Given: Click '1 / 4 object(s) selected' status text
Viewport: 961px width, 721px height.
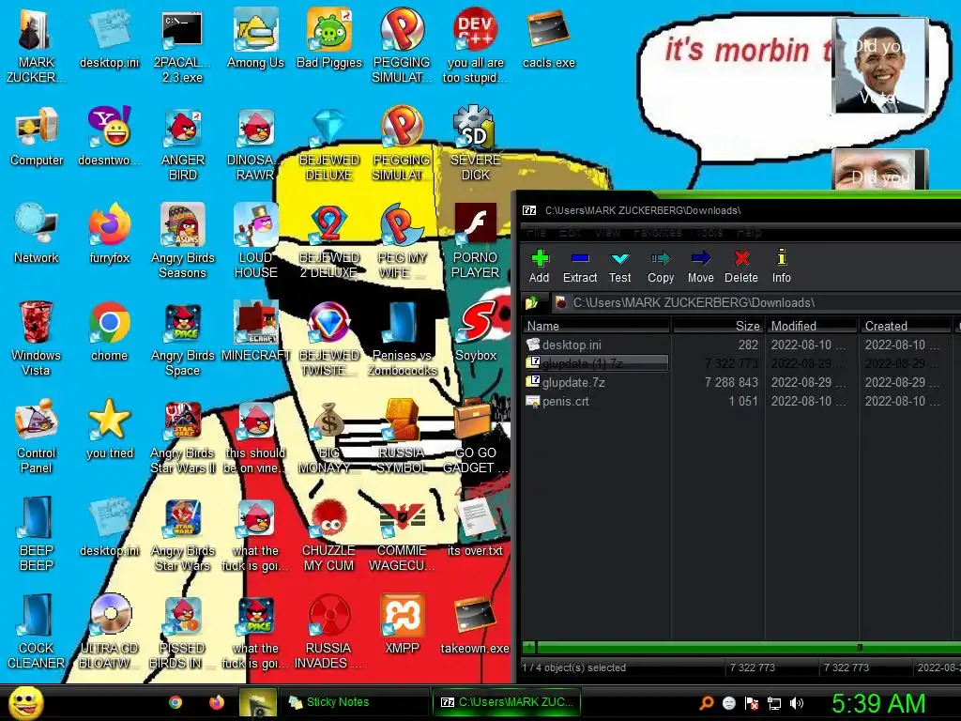Looking at the screenshot, I should [573, 667].
